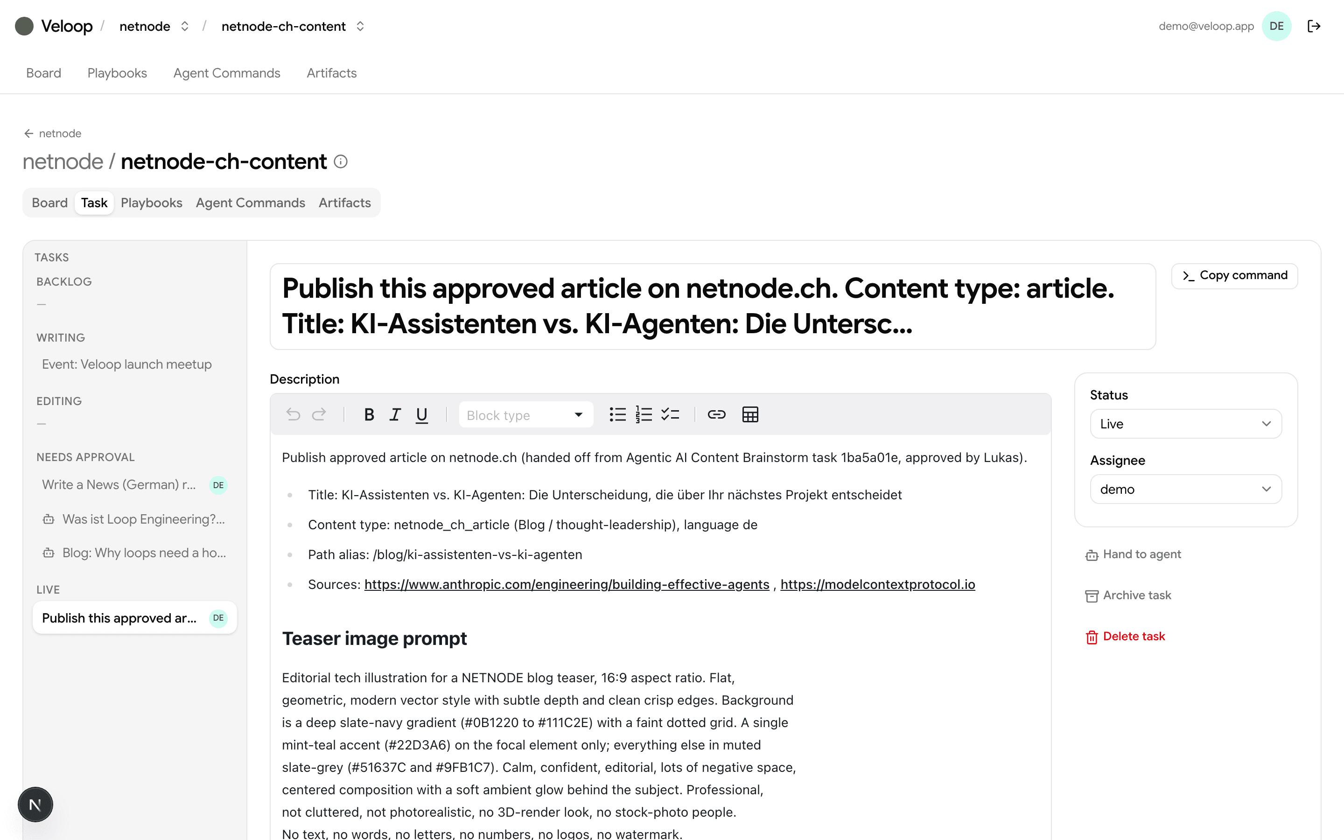The width and height of the screenshot is (1344, 840).
Task: Click the undo icon in editor toolbar
Action: click(293, 414)
